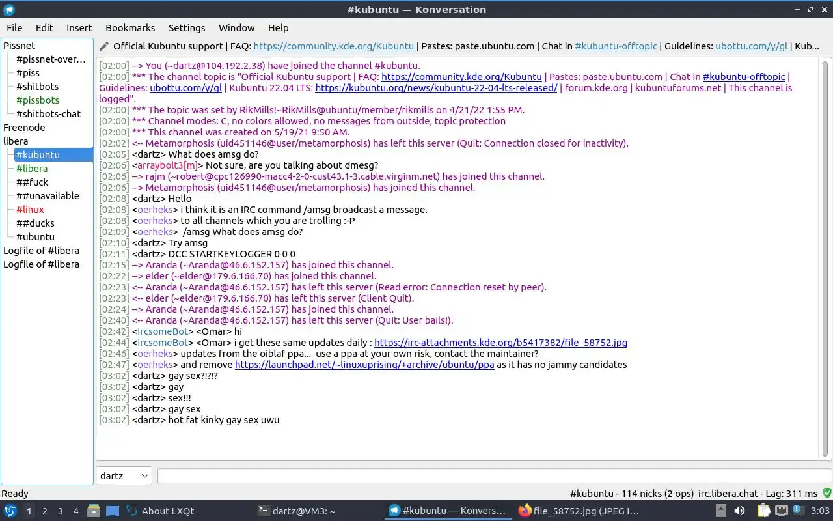Switch to the green #libera channel
The image size is (833, 521).
32,169
